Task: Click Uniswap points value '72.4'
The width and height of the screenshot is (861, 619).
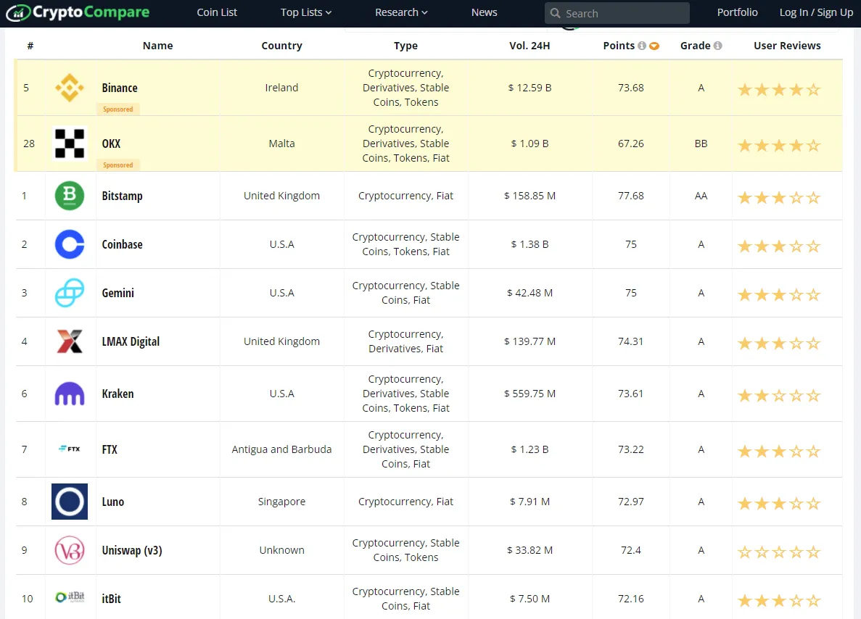Action: pyautogui.click(x=630, y=550)
